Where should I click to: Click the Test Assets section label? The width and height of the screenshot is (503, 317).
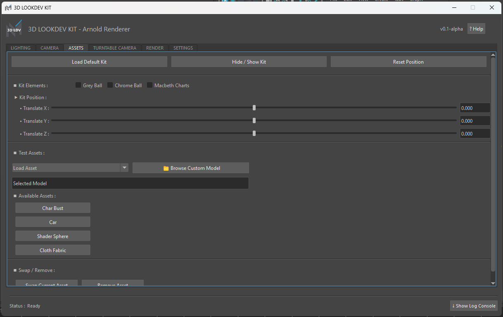[31, 153]
